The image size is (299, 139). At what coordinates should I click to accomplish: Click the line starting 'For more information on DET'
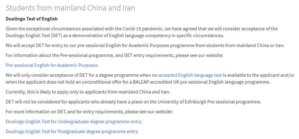(89, 112)
